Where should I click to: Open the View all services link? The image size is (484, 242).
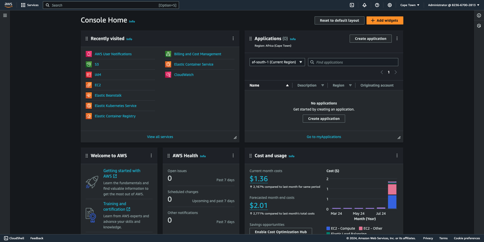[x=160, y=137]
